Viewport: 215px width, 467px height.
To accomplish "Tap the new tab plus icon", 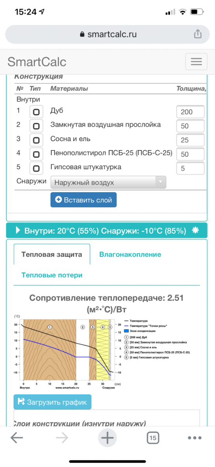I will 107,438.
